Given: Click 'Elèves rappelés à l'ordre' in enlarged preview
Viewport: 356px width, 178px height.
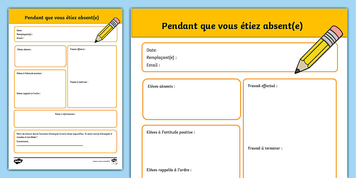Looking at the screenshot, I should pyautogui.click(x=169, y=170).
